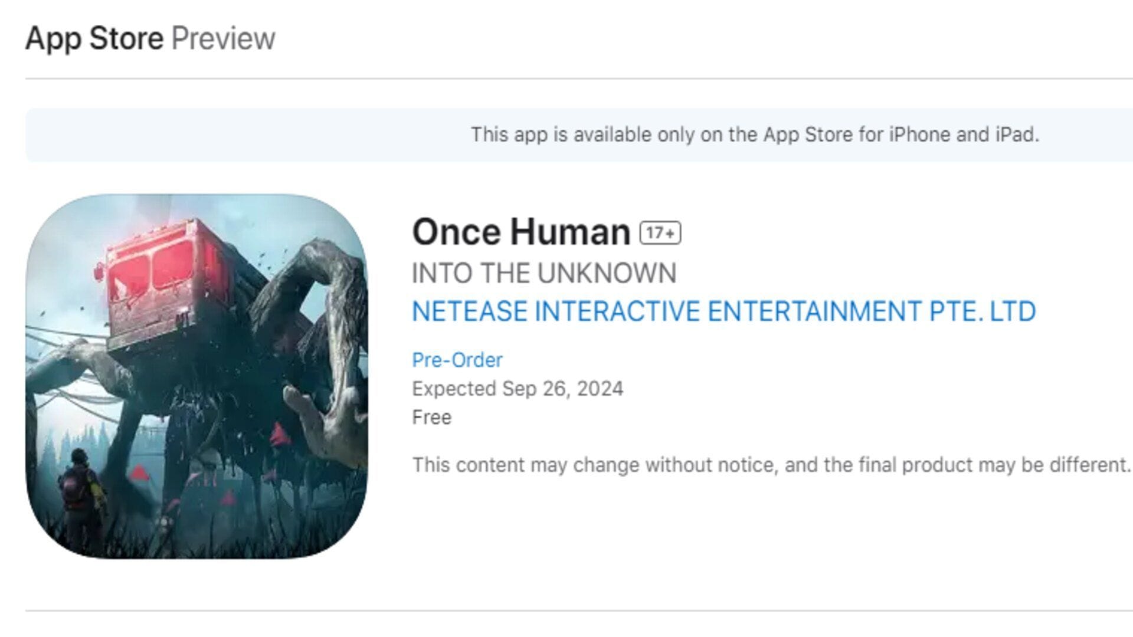Click the Pre-Order link

pyautogui.click(x=457, y=359)
